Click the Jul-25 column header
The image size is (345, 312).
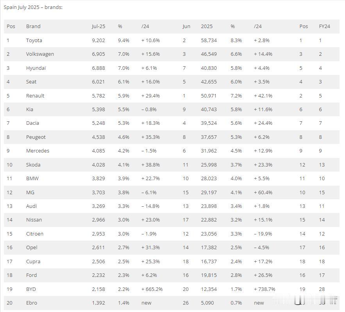point(98,27)
